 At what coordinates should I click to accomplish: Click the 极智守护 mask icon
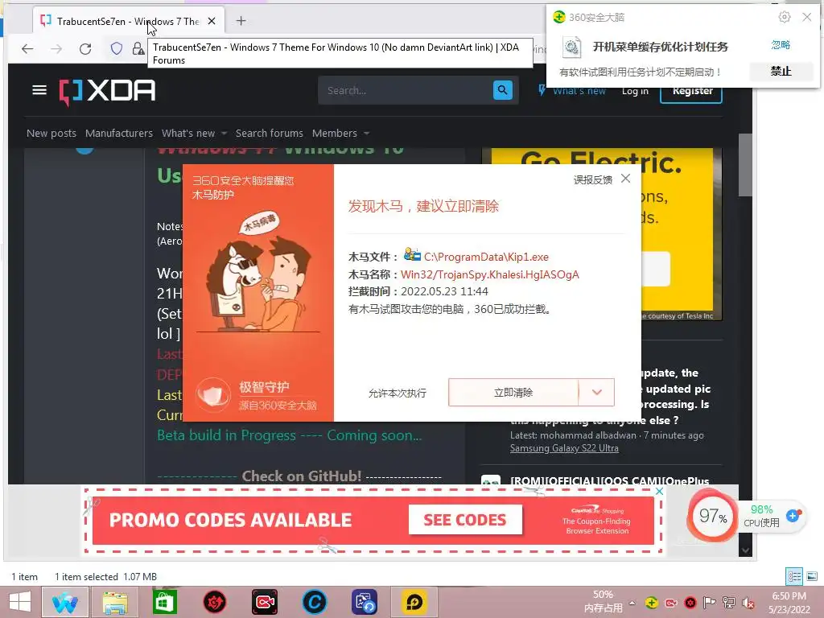pyautogui.click(x=213, y=395)
